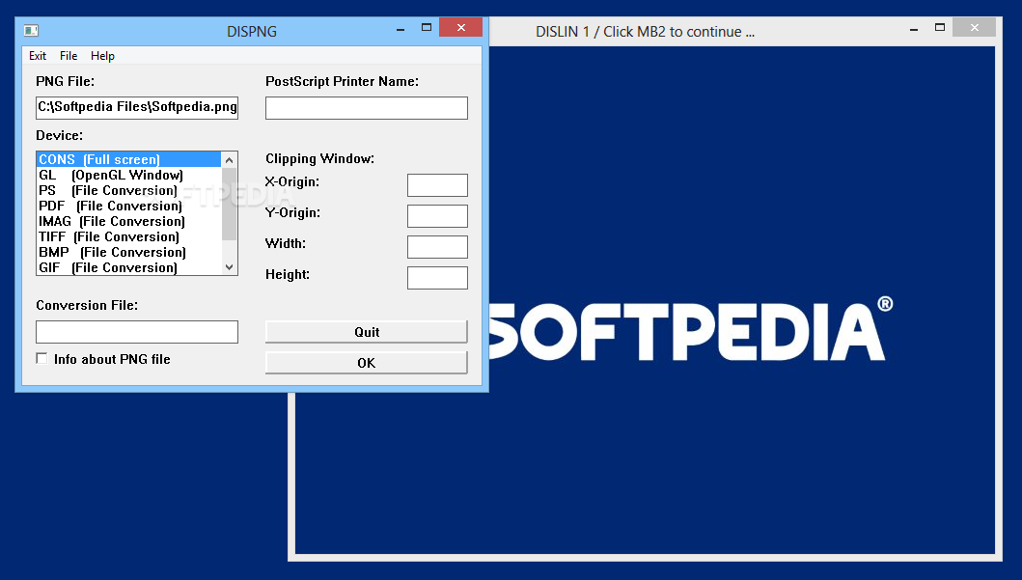Open the File menu
1022x580 pixels.
pyautogui.click(x=69, y=56)
